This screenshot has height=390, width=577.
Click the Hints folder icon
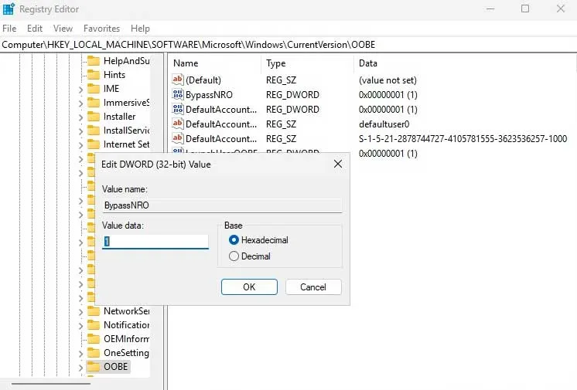coord(94,75)
